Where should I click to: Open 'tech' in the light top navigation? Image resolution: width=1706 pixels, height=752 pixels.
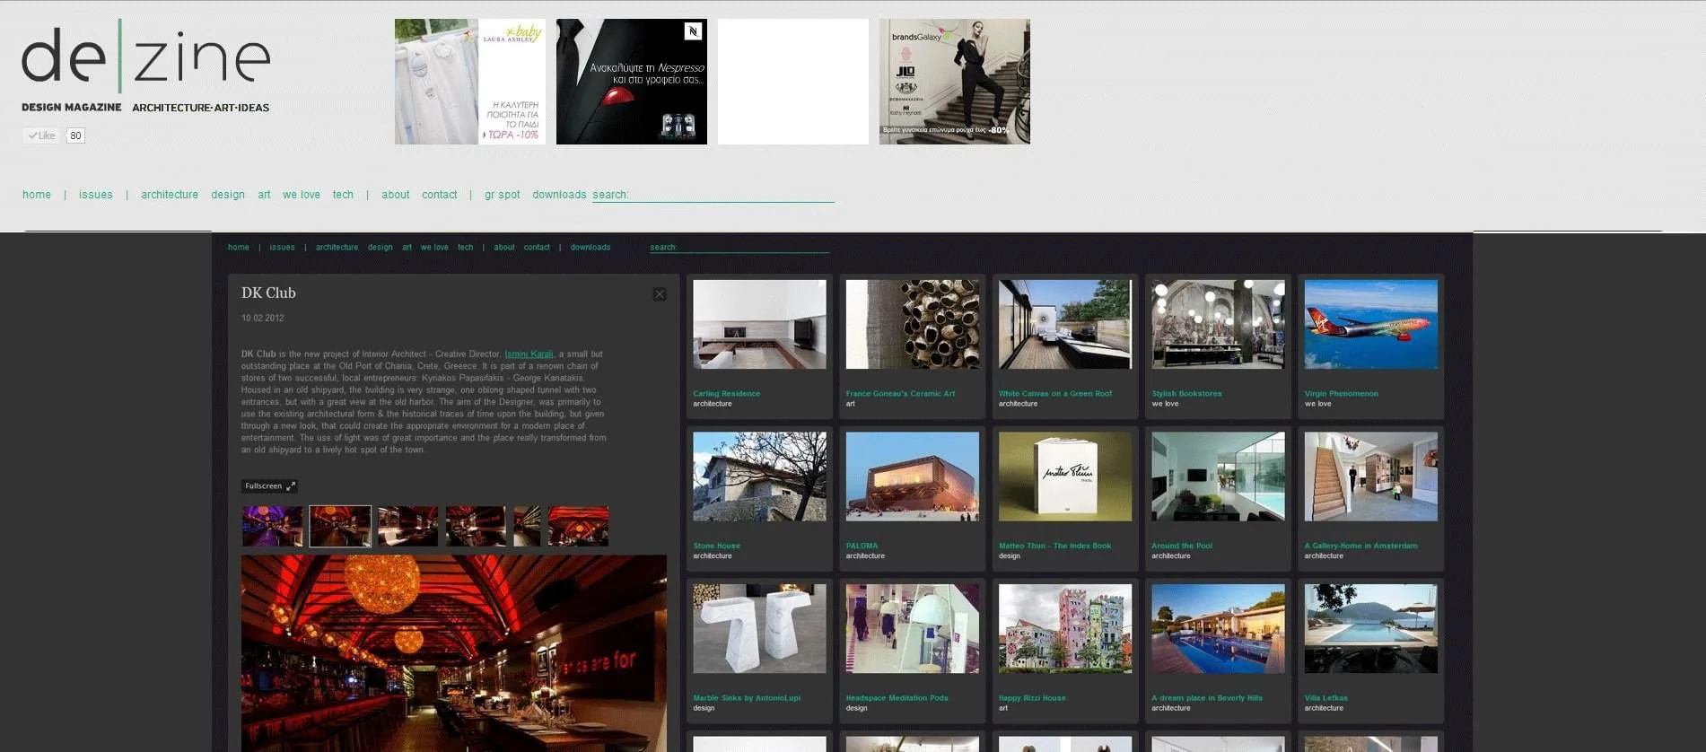click(343, 195)
